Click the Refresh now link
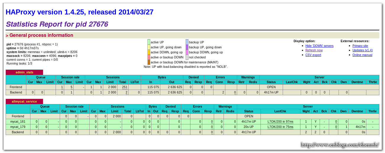 (314, 50)
